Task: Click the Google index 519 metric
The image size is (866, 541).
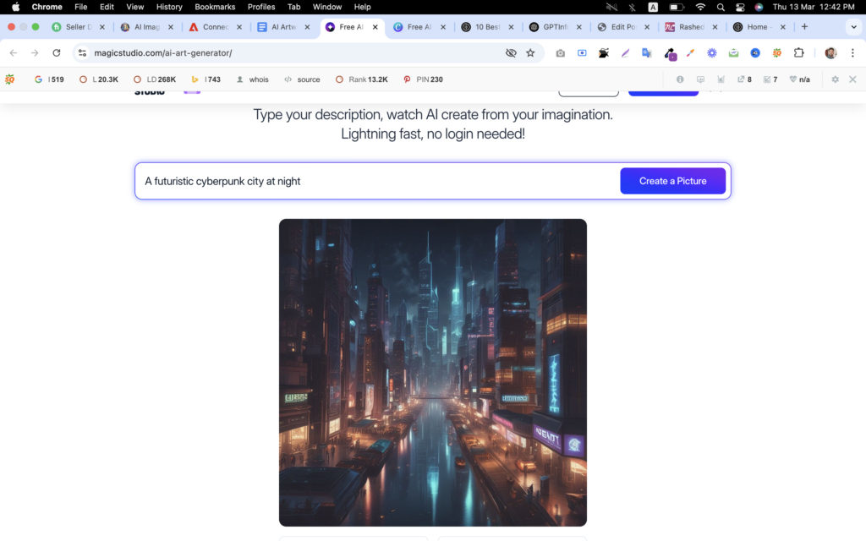Action: point(49,79)
